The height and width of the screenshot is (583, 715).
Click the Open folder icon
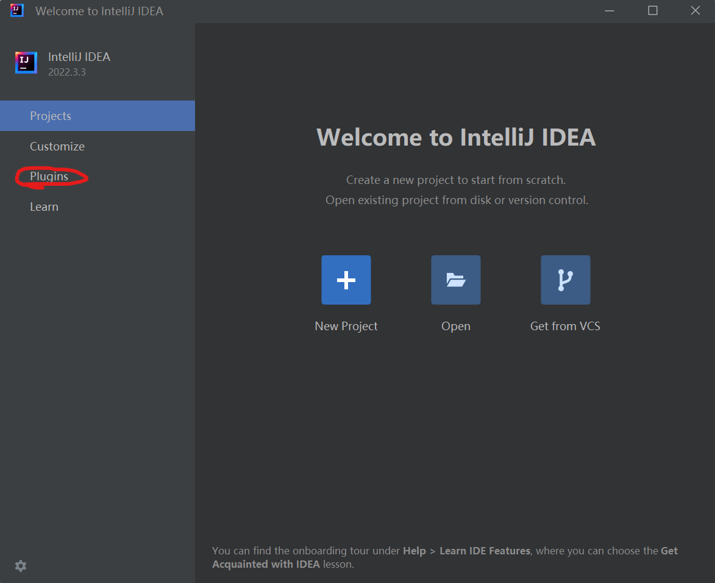point(455,280)
